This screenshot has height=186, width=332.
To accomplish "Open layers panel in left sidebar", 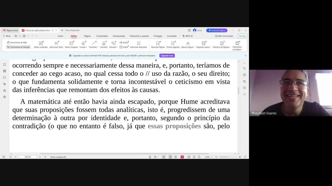I will [4, 97].
